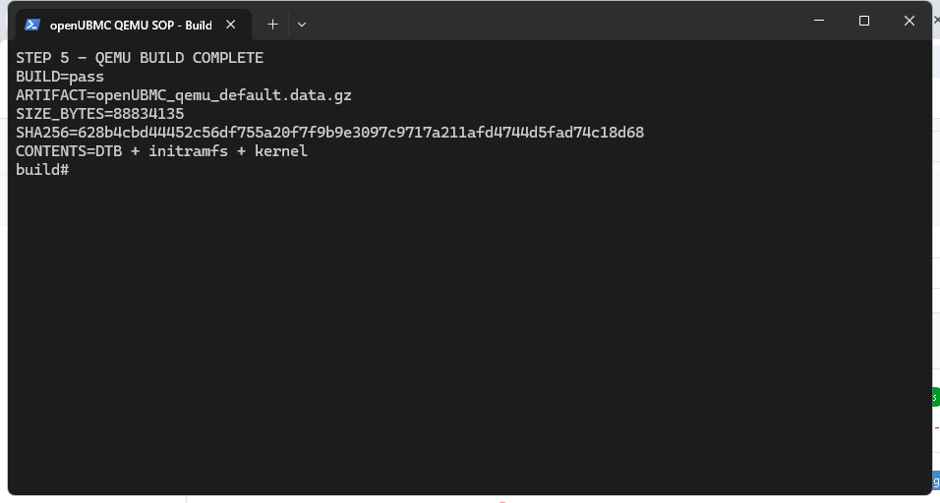Click the green circle icon at right edge
The width and height of the screenshot is (940, 503).
pos(935,397)
